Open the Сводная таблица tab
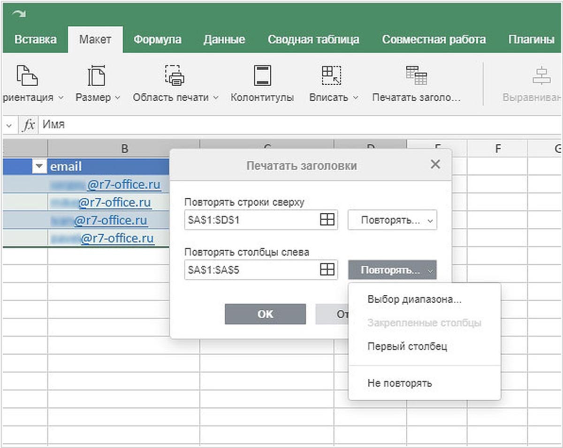 point(313,40)
